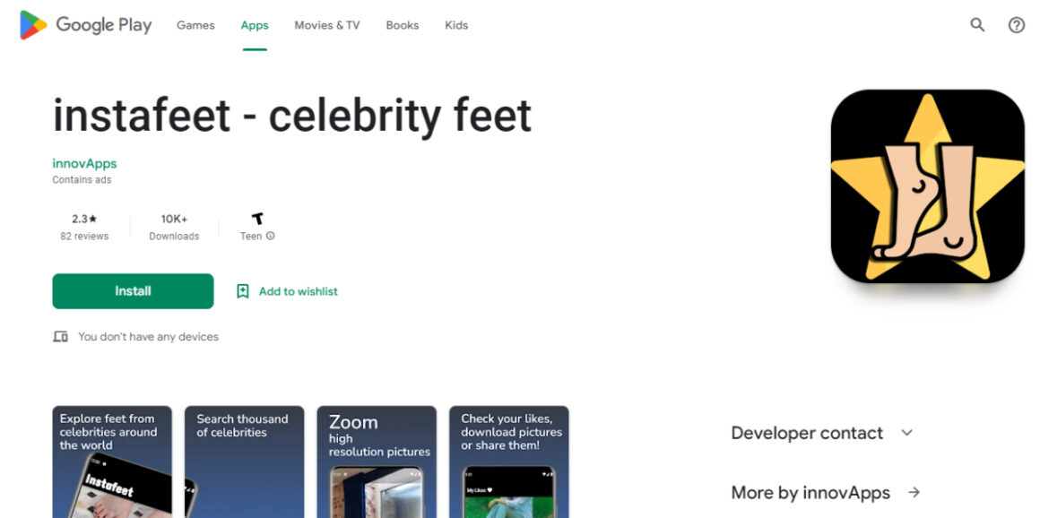Click the help question mark icon

pos(1016,24)
